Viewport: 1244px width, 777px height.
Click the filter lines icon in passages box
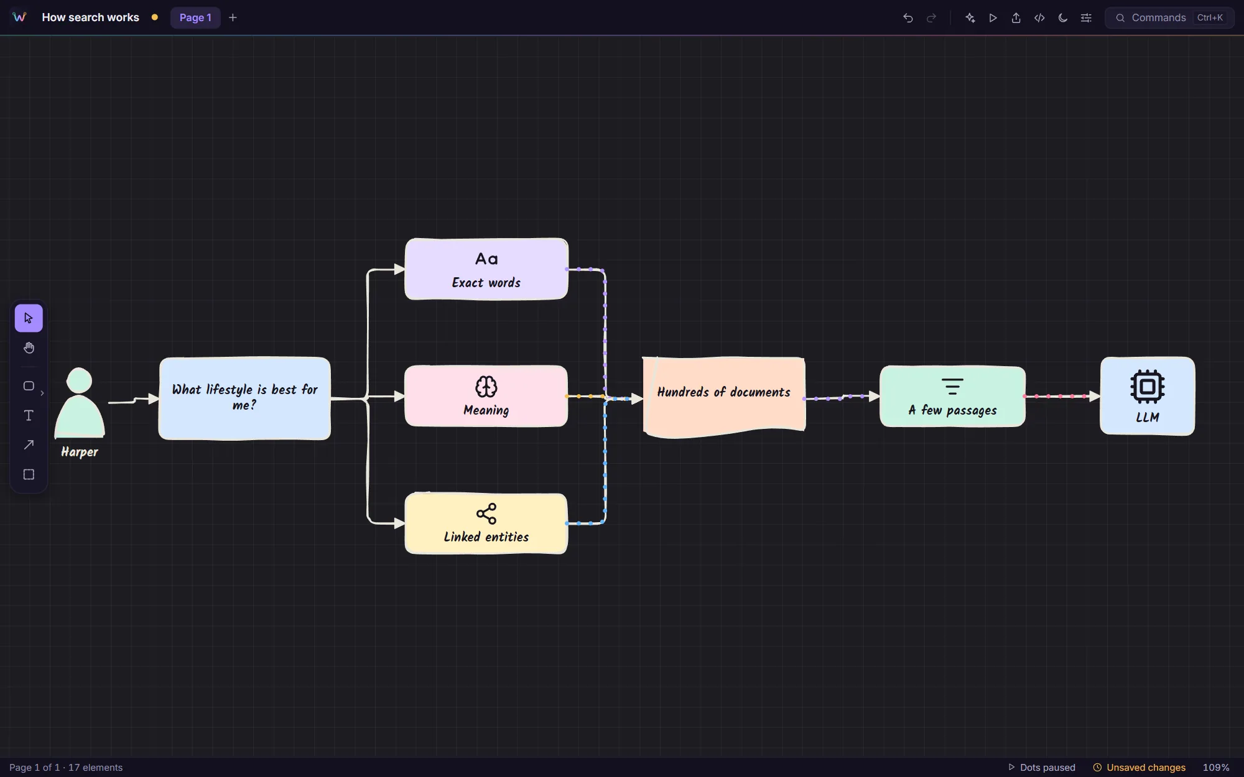(952, 387)
